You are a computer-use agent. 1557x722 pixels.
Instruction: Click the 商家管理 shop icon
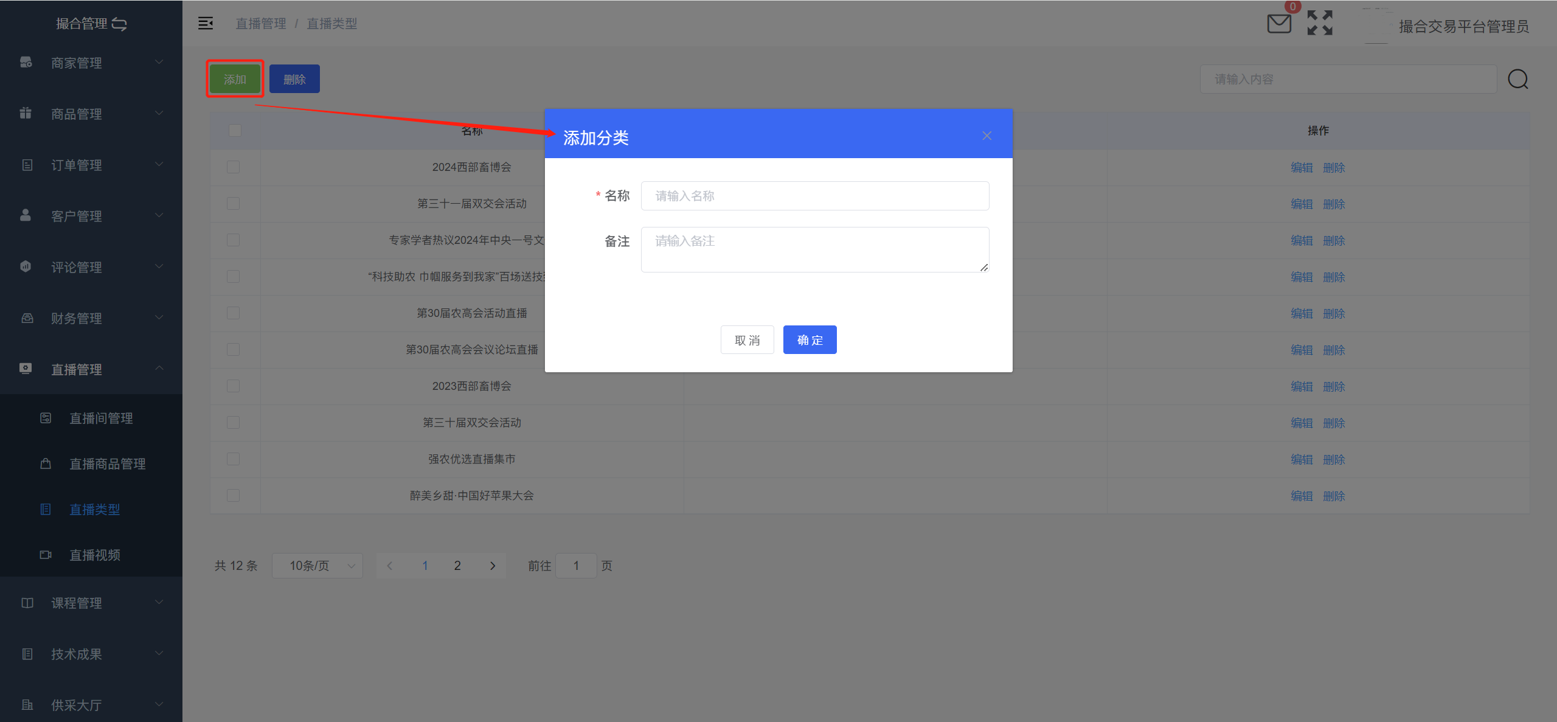click(26, 62)
